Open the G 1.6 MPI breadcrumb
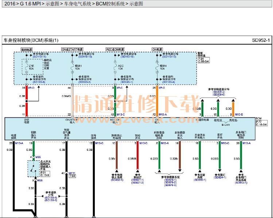 [30, 4]
